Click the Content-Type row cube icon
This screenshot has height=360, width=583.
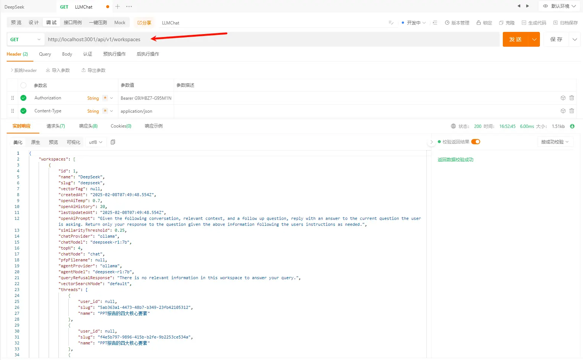click(x=563, y=111)
